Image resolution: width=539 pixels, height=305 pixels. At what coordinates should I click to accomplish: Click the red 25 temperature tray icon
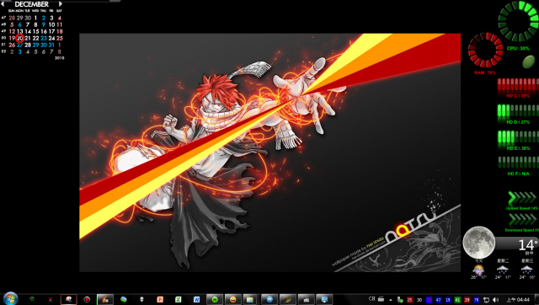409,300
